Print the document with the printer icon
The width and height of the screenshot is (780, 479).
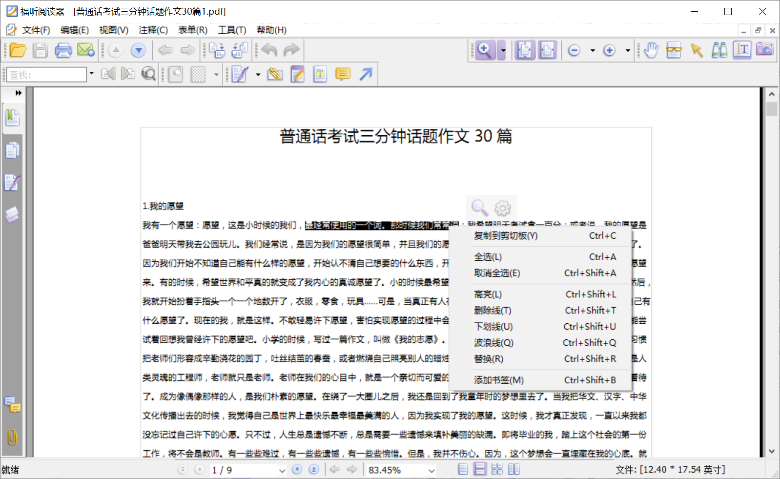click(x=63, y=50)
